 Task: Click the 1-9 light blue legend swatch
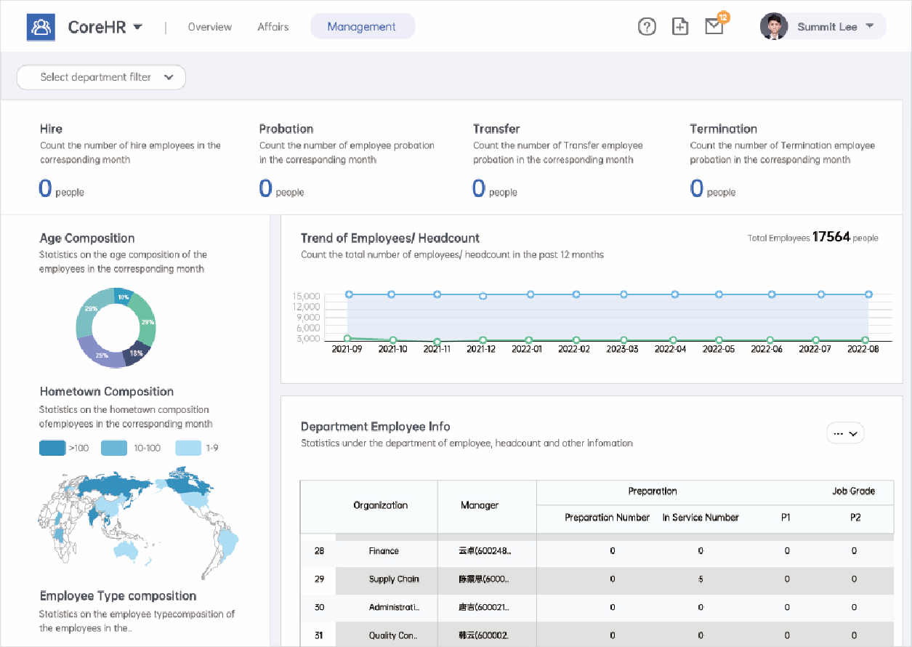click(189, 448)
